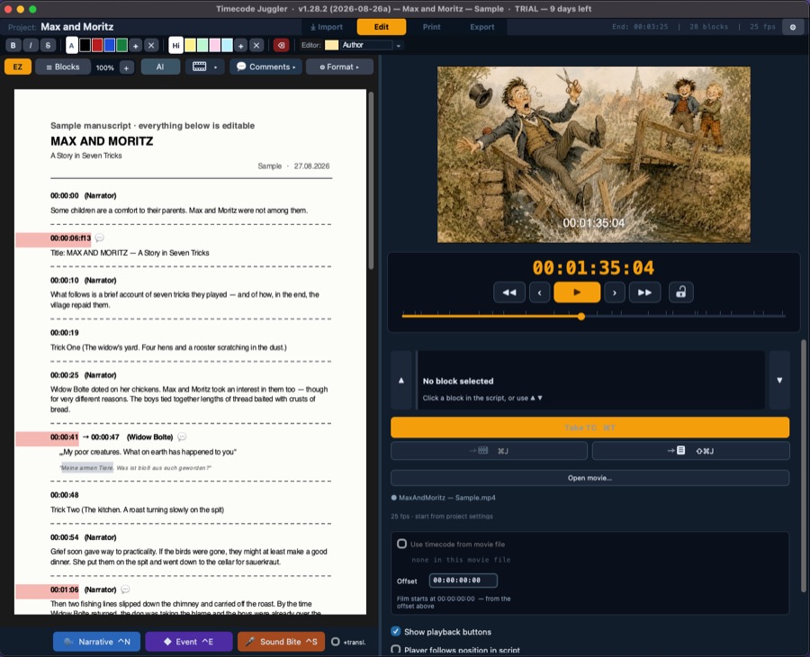The width and height of the screenshot is (810, 657).
Task: Insert a Sound Bite block
Action: (281, 642)
